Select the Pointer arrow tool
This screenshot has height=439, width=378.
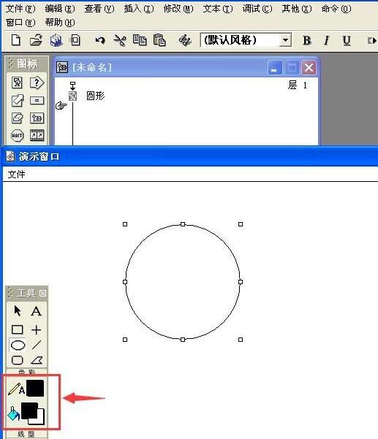17,310
